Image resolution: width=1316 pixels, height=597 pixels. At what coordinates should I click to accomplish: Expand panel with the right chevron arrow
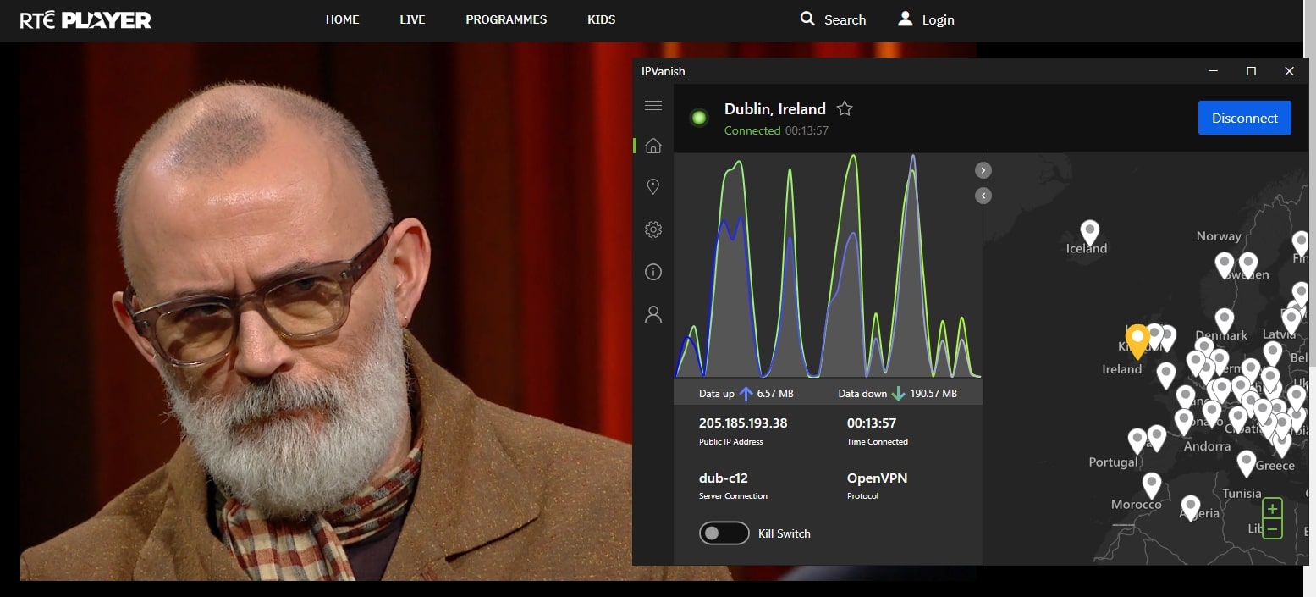pyautogui.click(x=983, y=170)
